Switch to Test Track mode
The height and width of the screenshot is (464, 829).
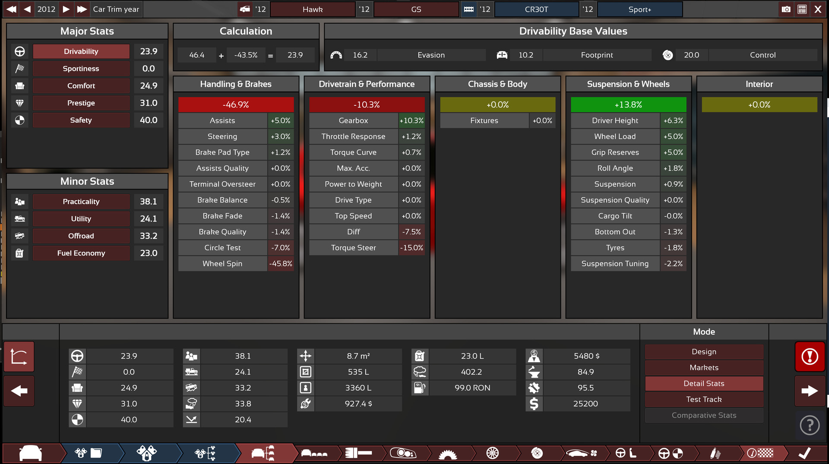point(704,399)
